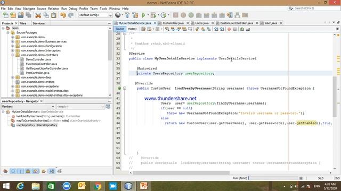Click the Stop Macro Recording icon in editor toolbar
The image size is (341, 191).
(235, 29)
